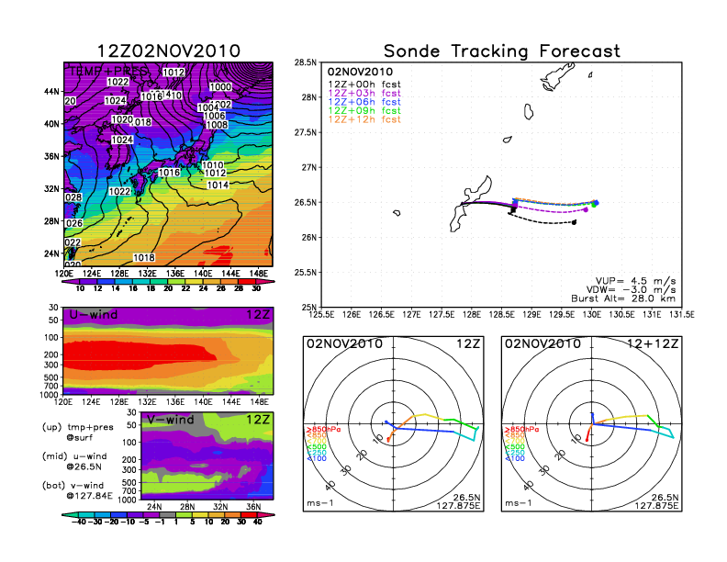Select the 1008 pressure contour label
This screenshot has width=727, height=562.
point(217,126)
